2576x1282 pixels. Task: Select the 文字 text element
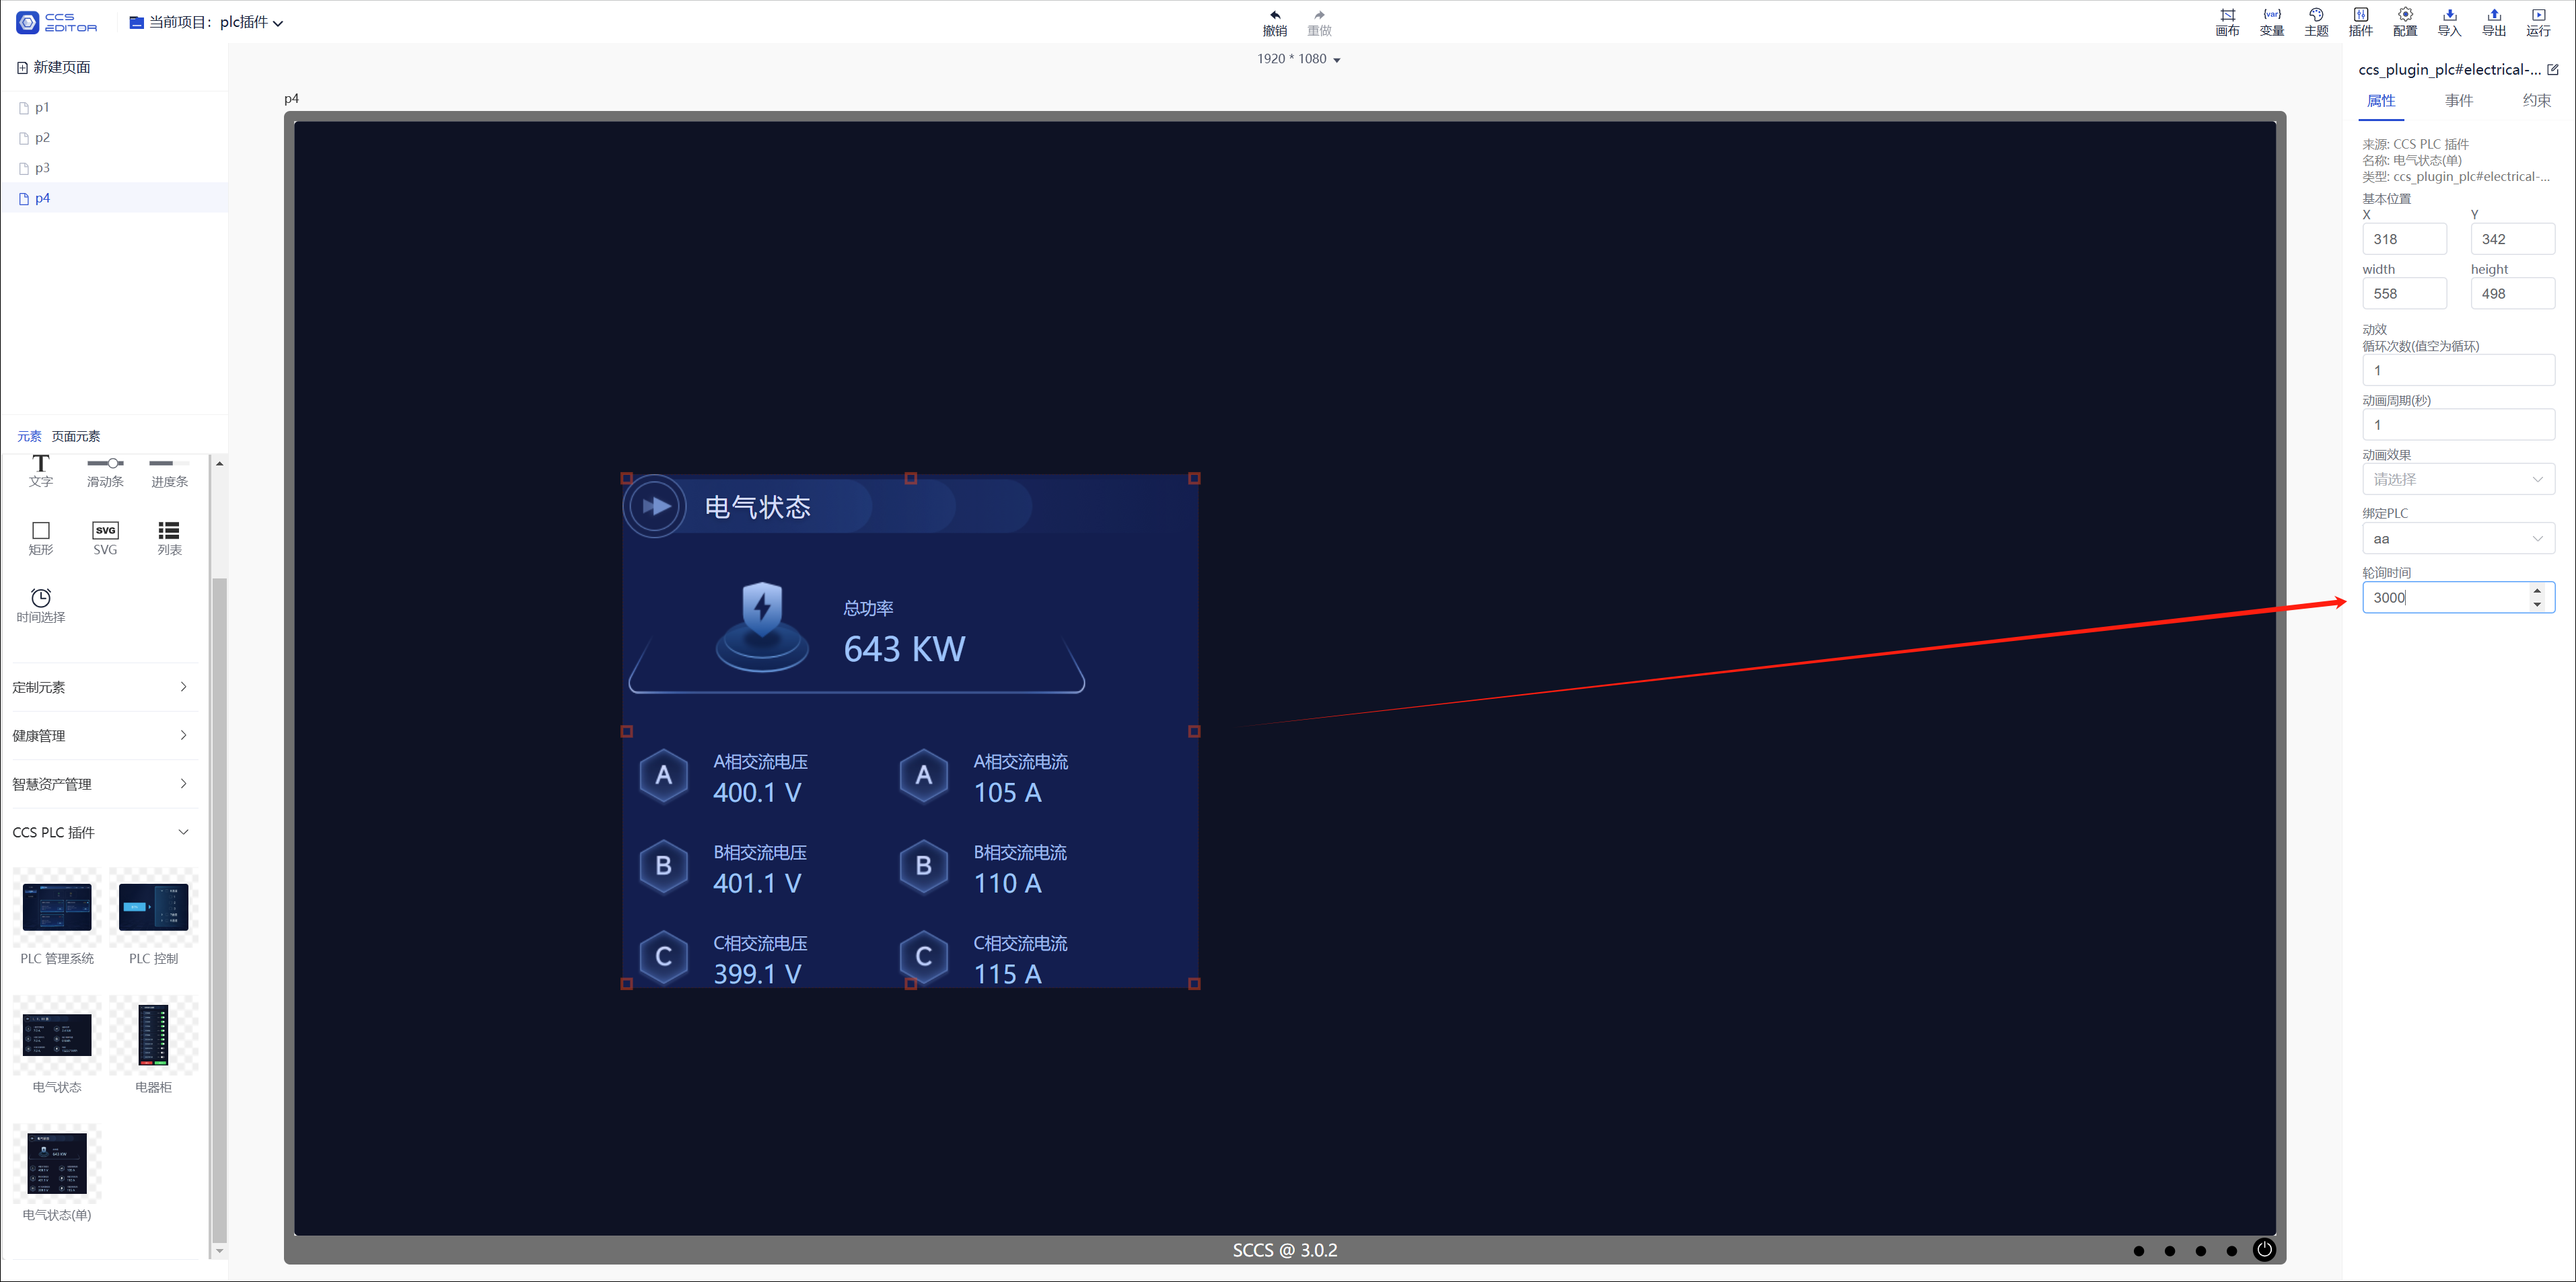[x=41, y=471]
